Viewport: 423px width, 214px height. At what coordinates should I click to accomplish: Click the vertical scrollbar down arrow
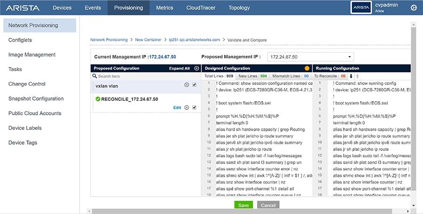click(414, 206)
